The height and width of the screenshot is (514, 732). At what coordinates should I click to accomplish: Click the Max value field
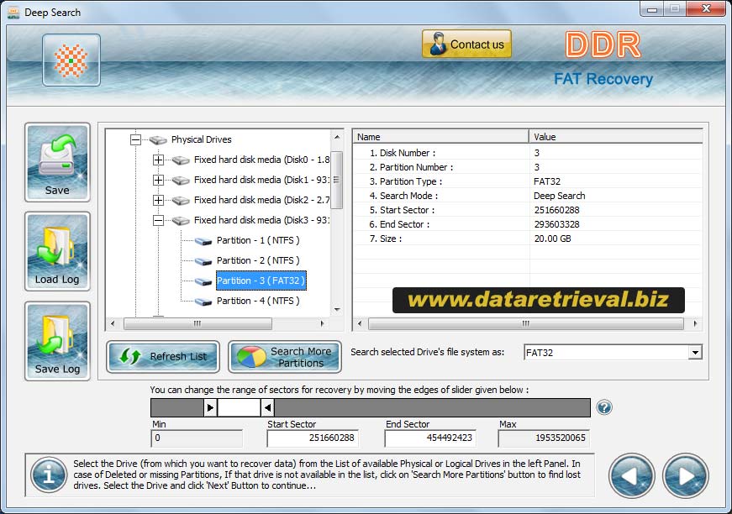coord(544,438)
